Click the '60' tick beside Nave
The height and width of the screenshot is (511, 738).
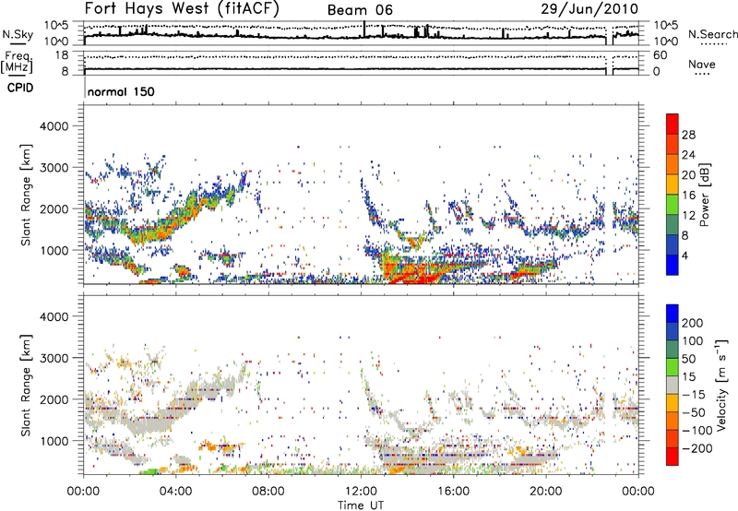click(x=660, y=55)
